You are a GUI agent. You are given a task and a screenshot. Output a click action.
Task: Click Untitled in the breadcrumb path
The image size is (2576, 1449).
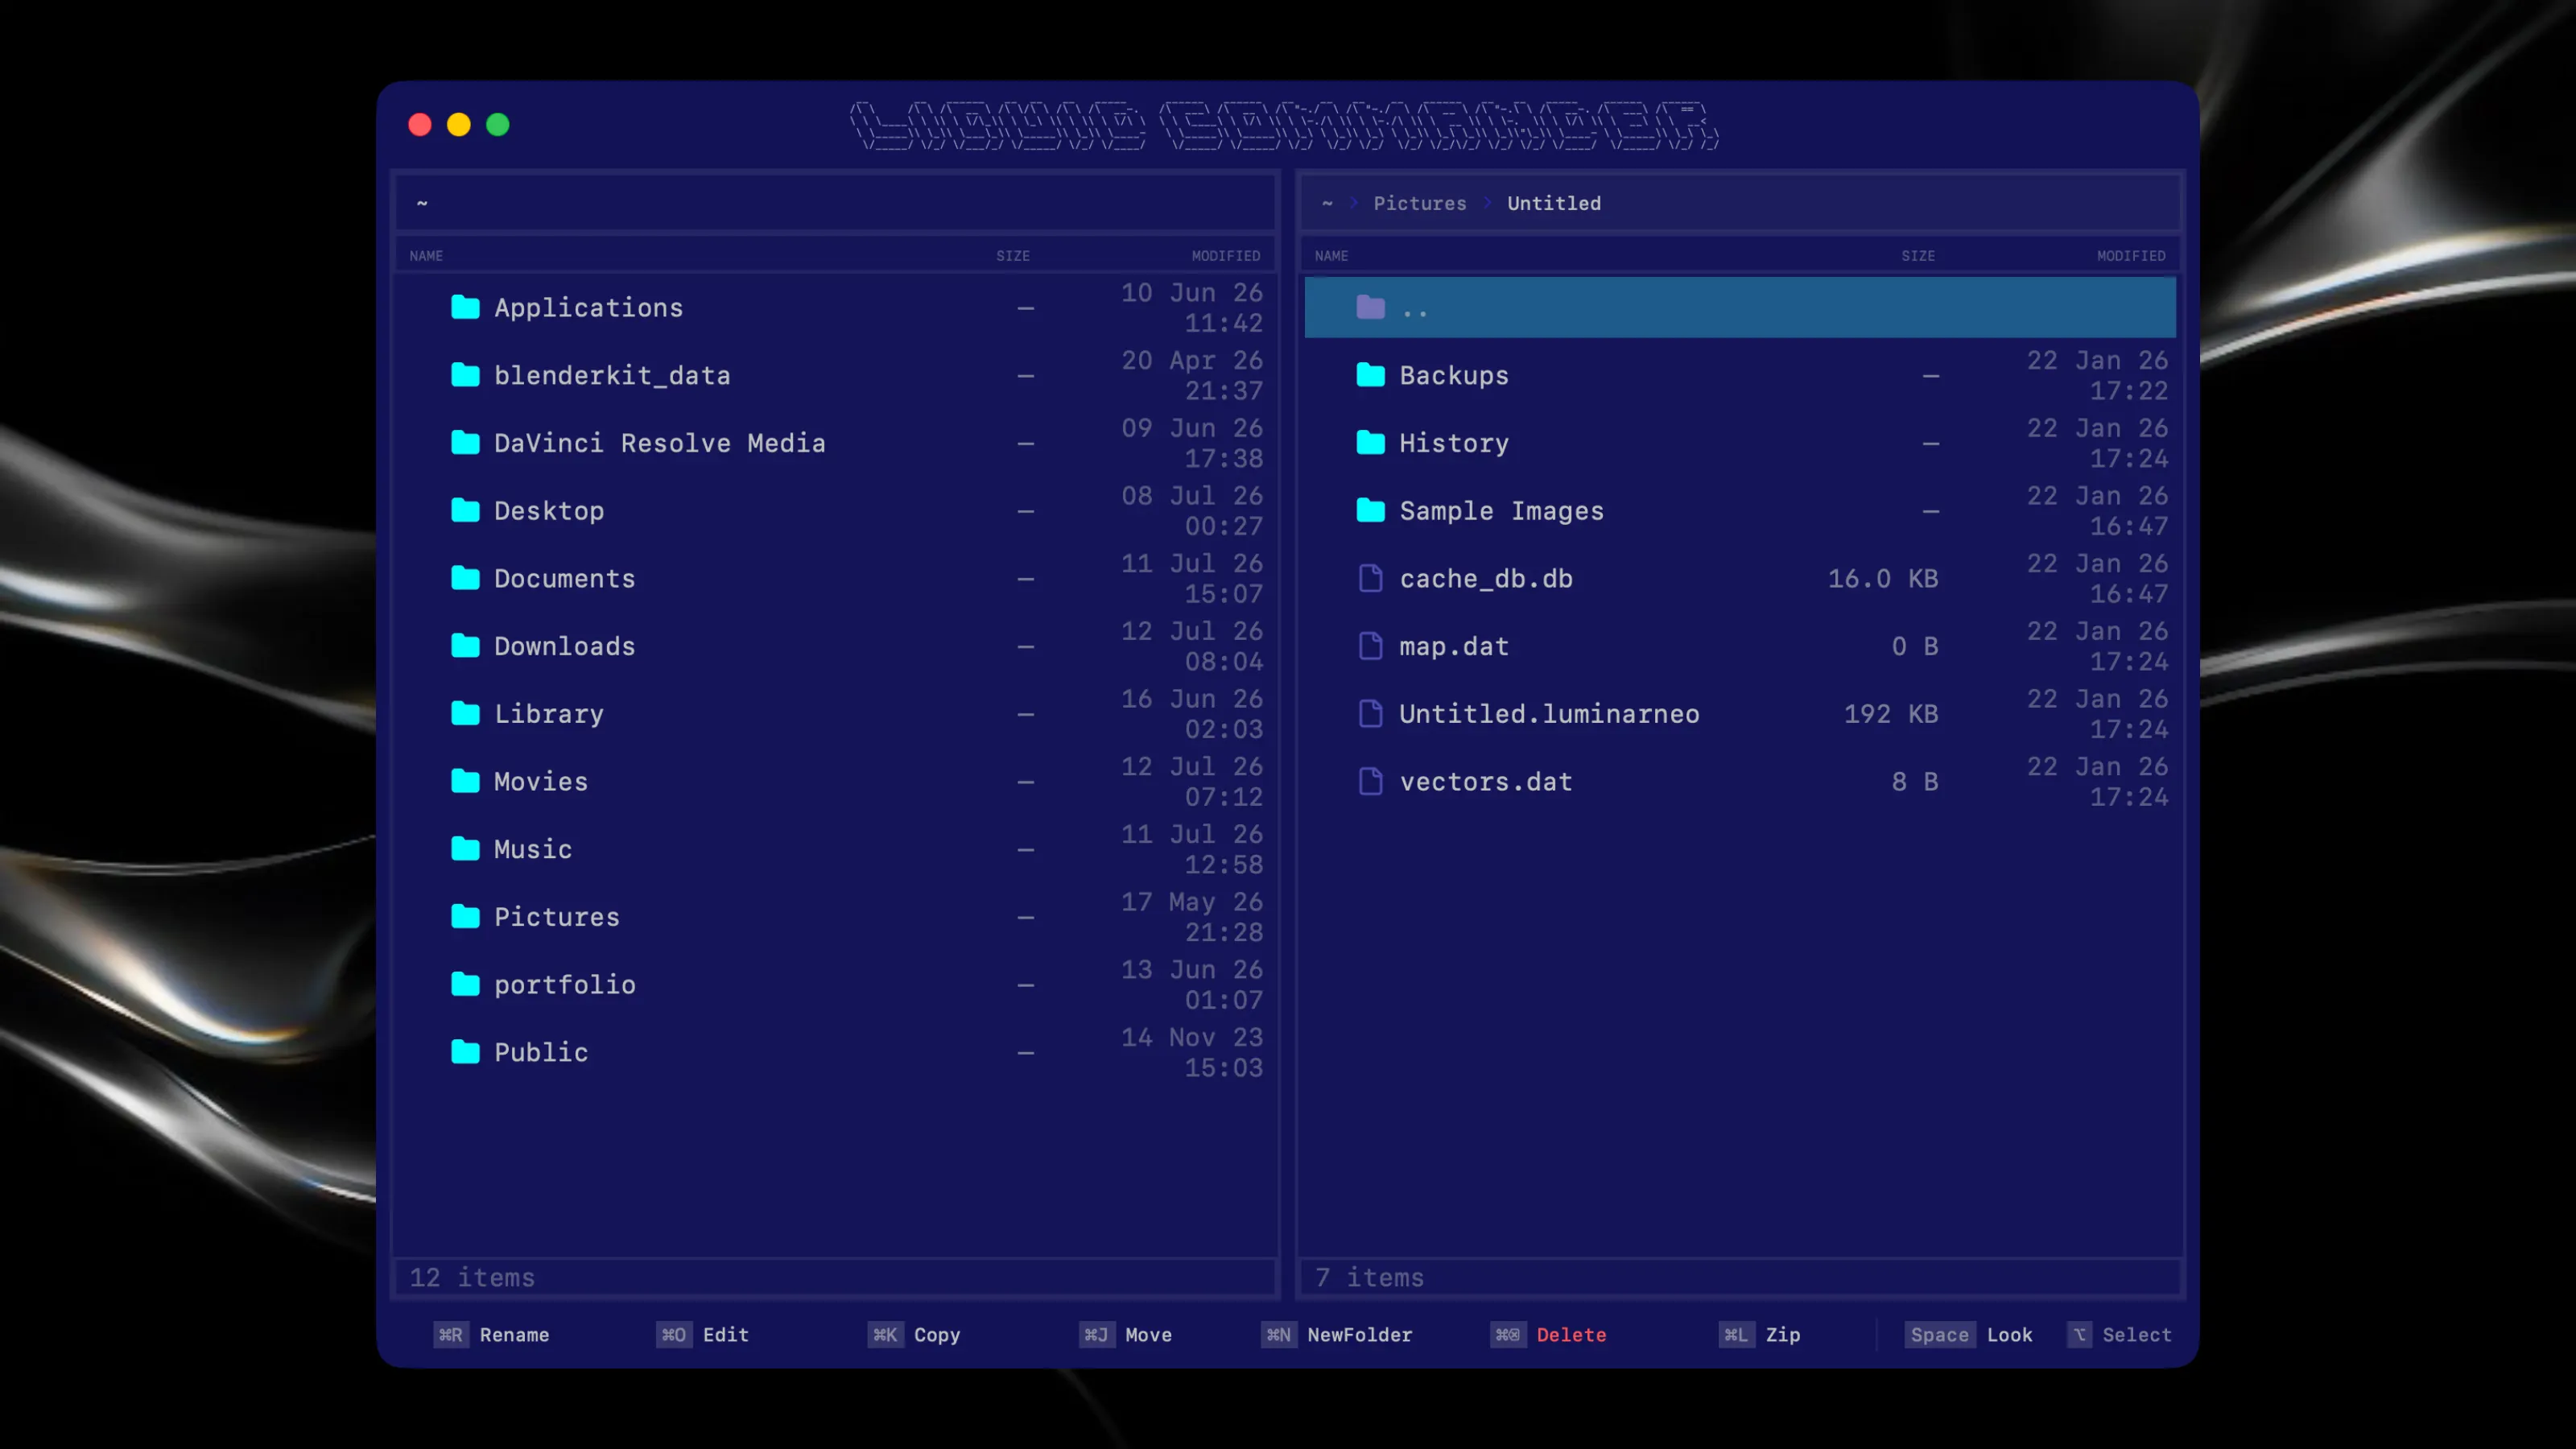[x=1554, y=203]
